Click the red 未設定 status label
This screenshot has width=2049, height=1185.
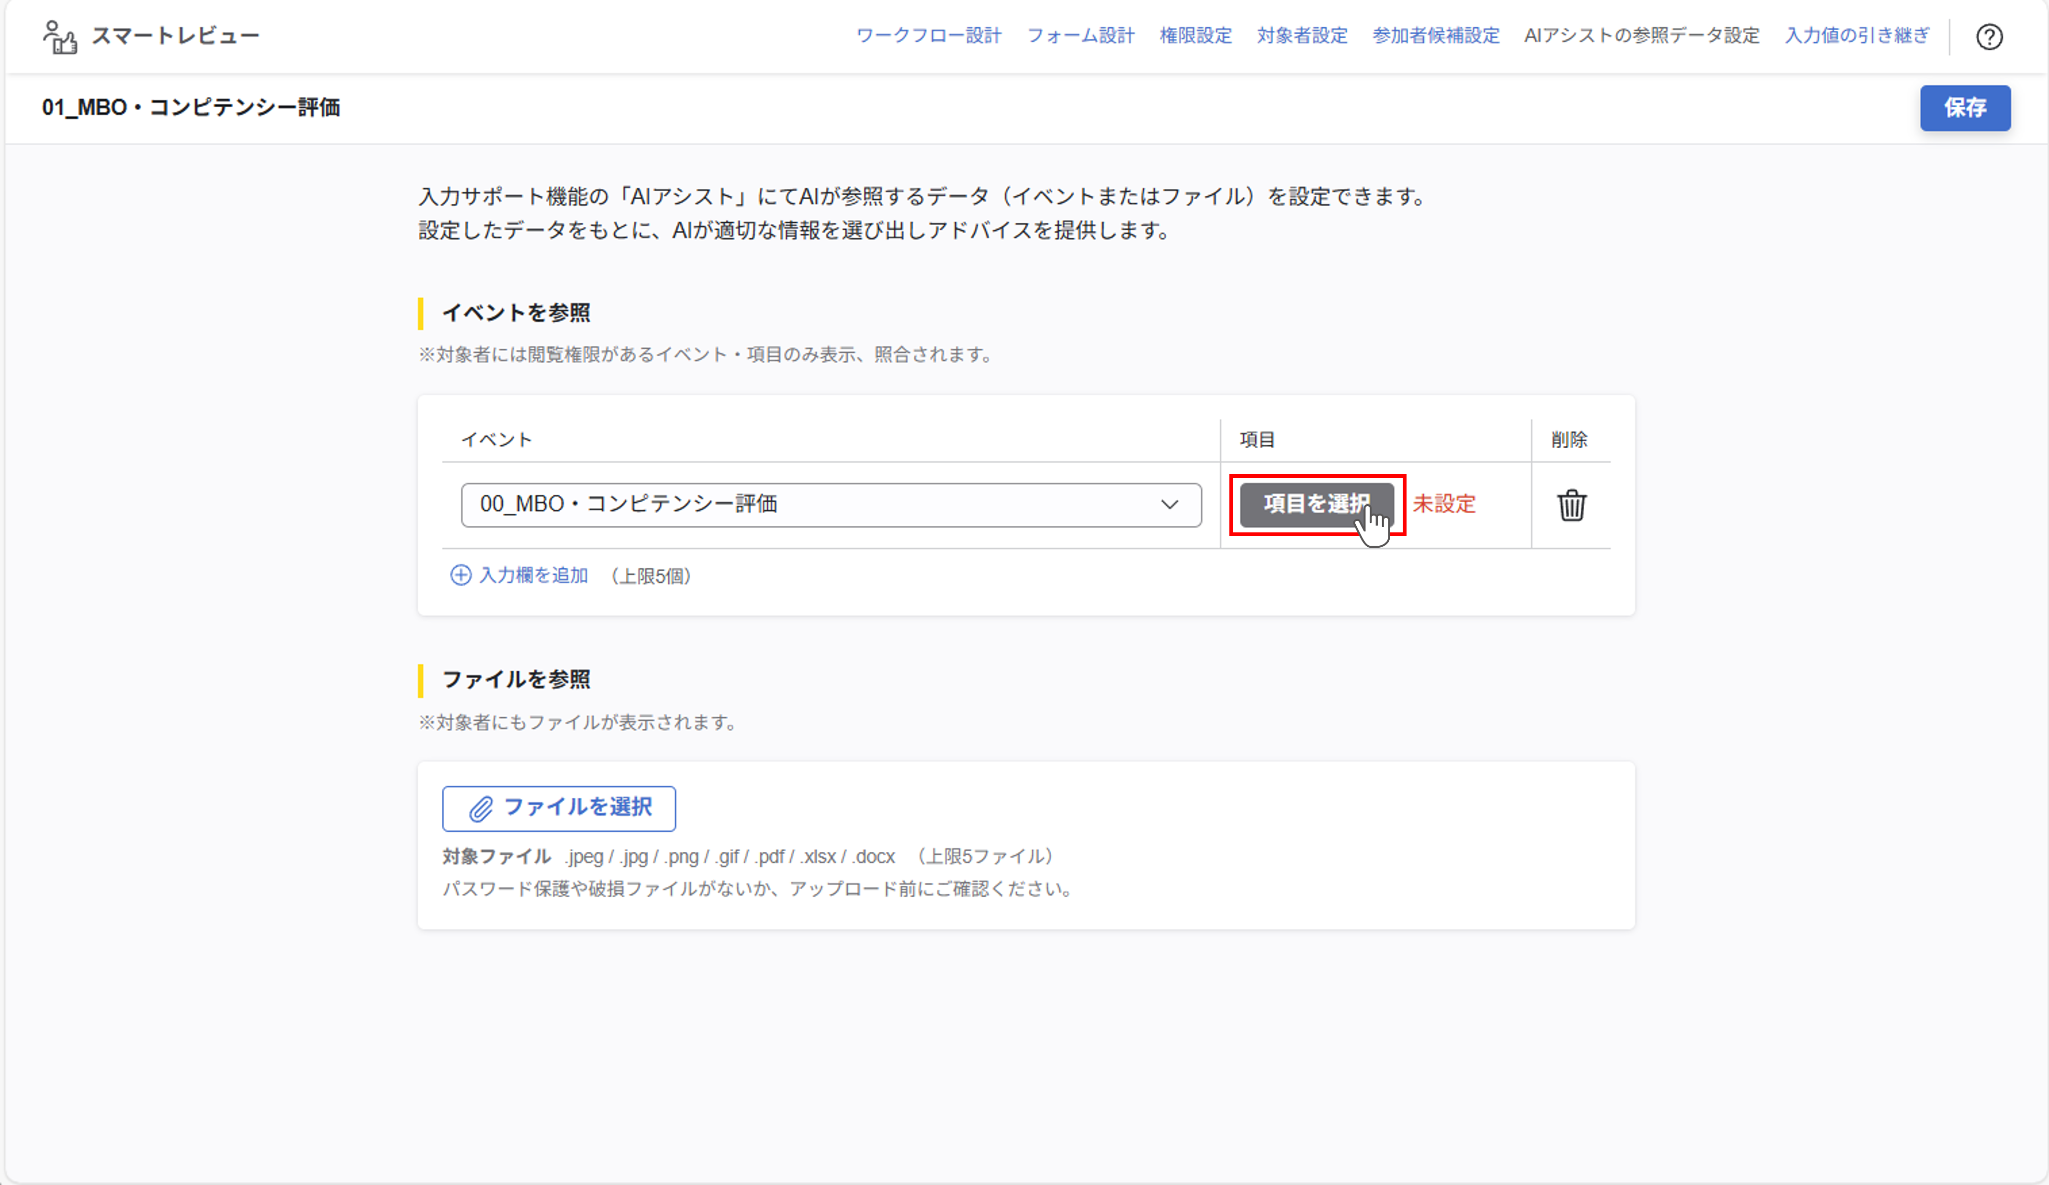1443,504
